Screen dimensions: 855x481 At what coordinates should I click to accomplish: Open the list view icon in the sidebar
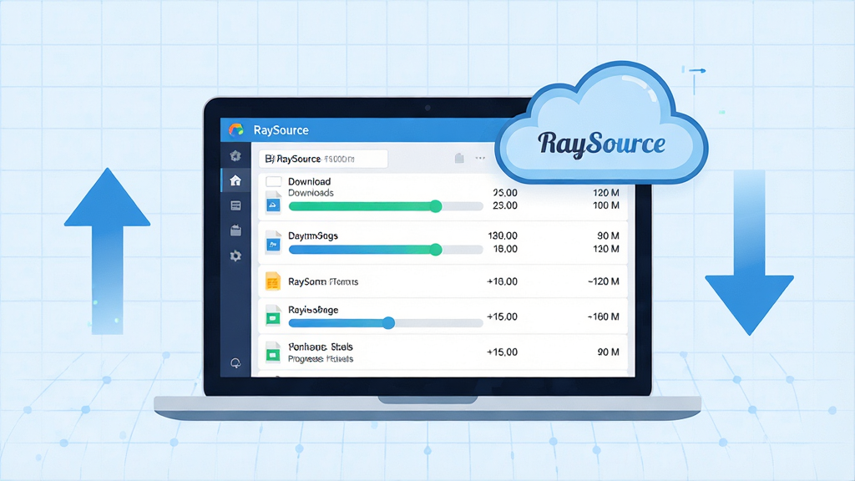tap(235, 205)
